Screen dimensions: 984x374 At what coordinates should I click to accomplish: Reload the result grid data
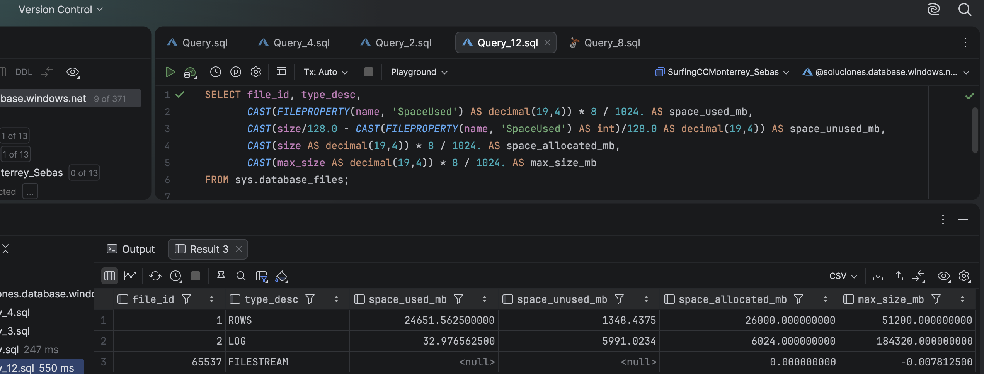[x=155, y=276]
